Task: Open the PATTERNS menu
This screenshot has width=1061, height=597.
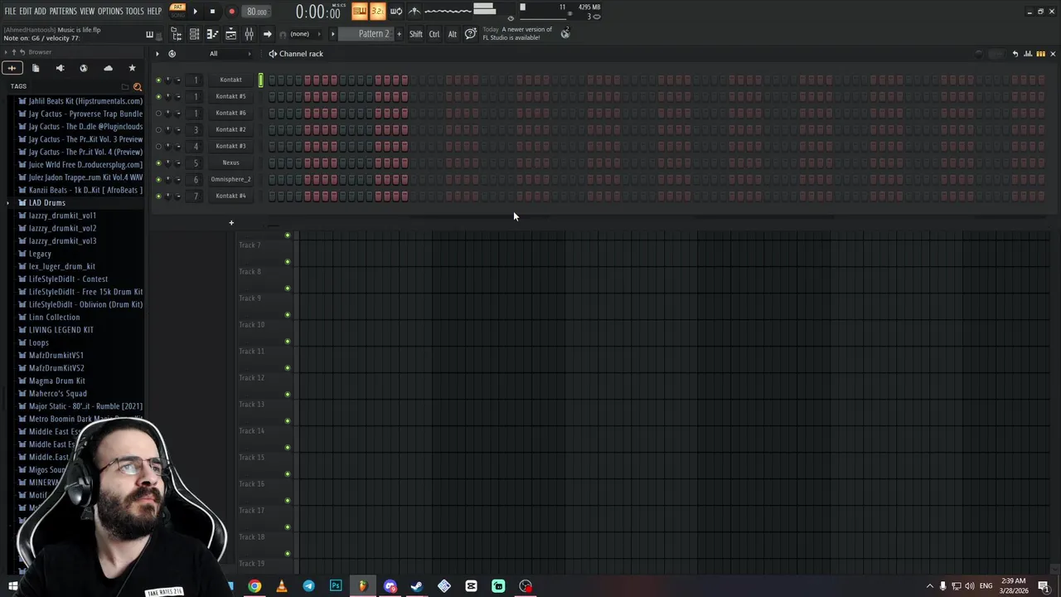Action: (x=63, y=11)
